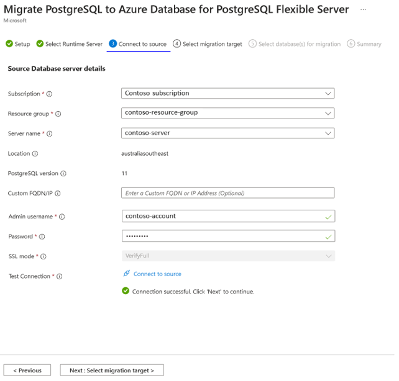The width and height of the screenshot is (399, 381).
Task: Click the Password info icon
Action: (x=42, y=236)
